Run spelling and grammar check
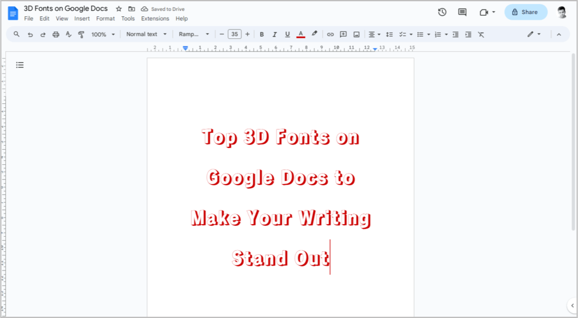Image resolution: width=578 pixels, height=318 pixels. 68,34
